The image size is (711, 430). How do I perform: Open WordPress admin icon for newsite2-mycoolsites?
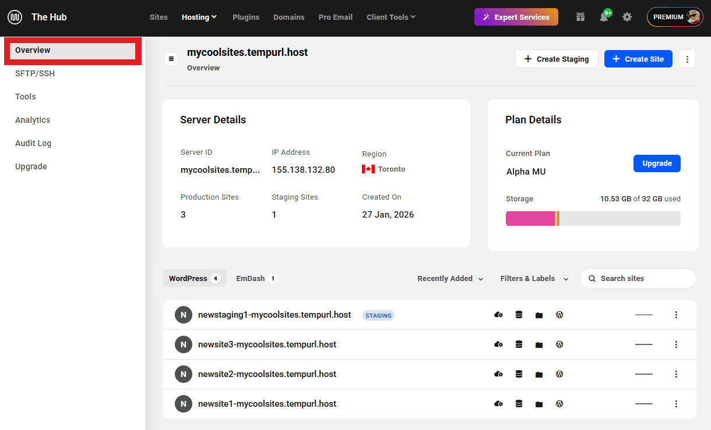(x=559, y=374)
